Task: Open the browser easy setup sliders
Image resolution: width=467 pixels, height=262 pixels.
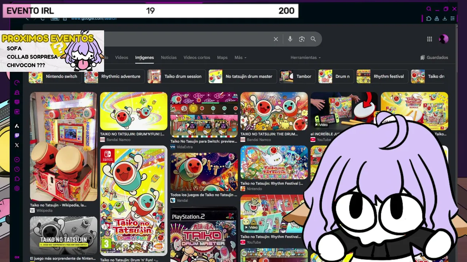Action: 453,19
